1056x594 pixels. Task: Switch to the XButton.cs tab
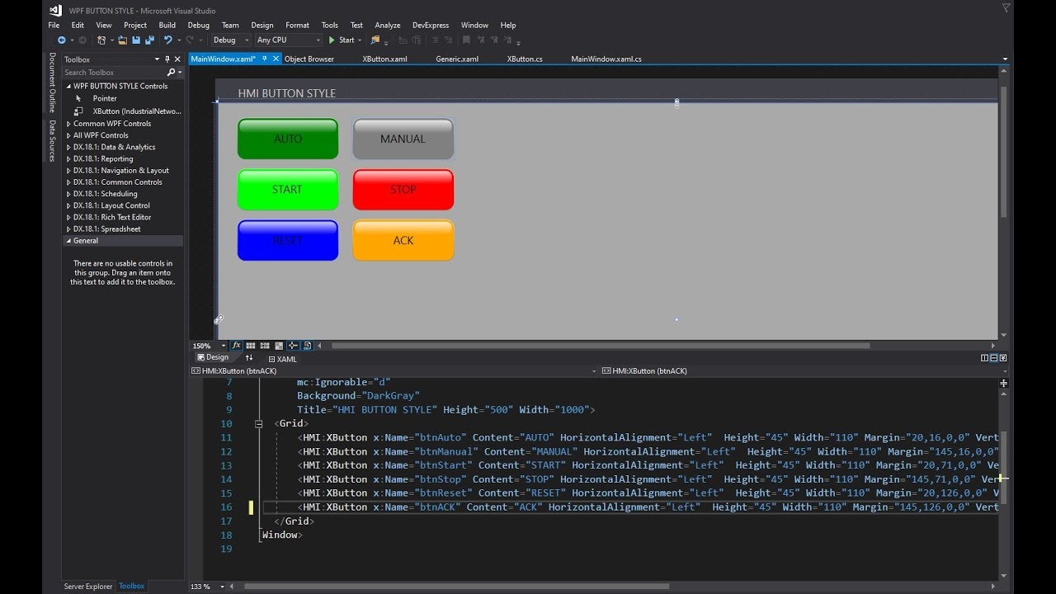tap(525, 59)
